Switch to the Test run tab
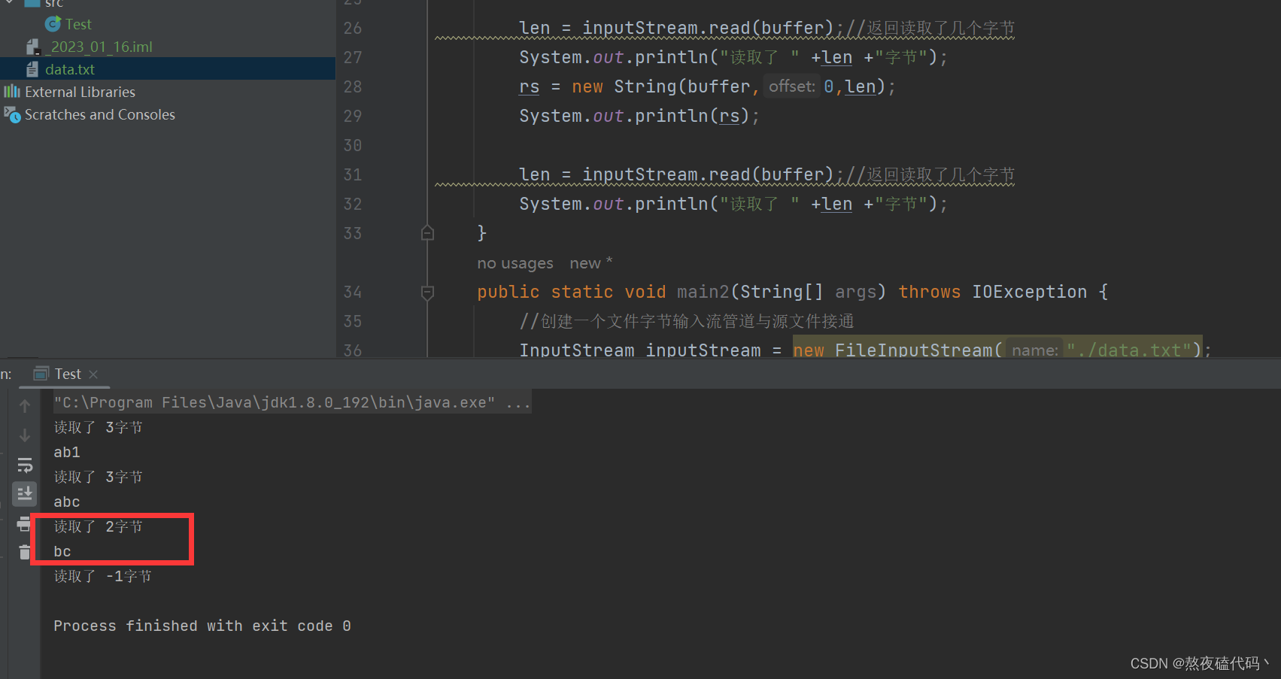This screenshot has width=1281, height=679. click(68, 374)
